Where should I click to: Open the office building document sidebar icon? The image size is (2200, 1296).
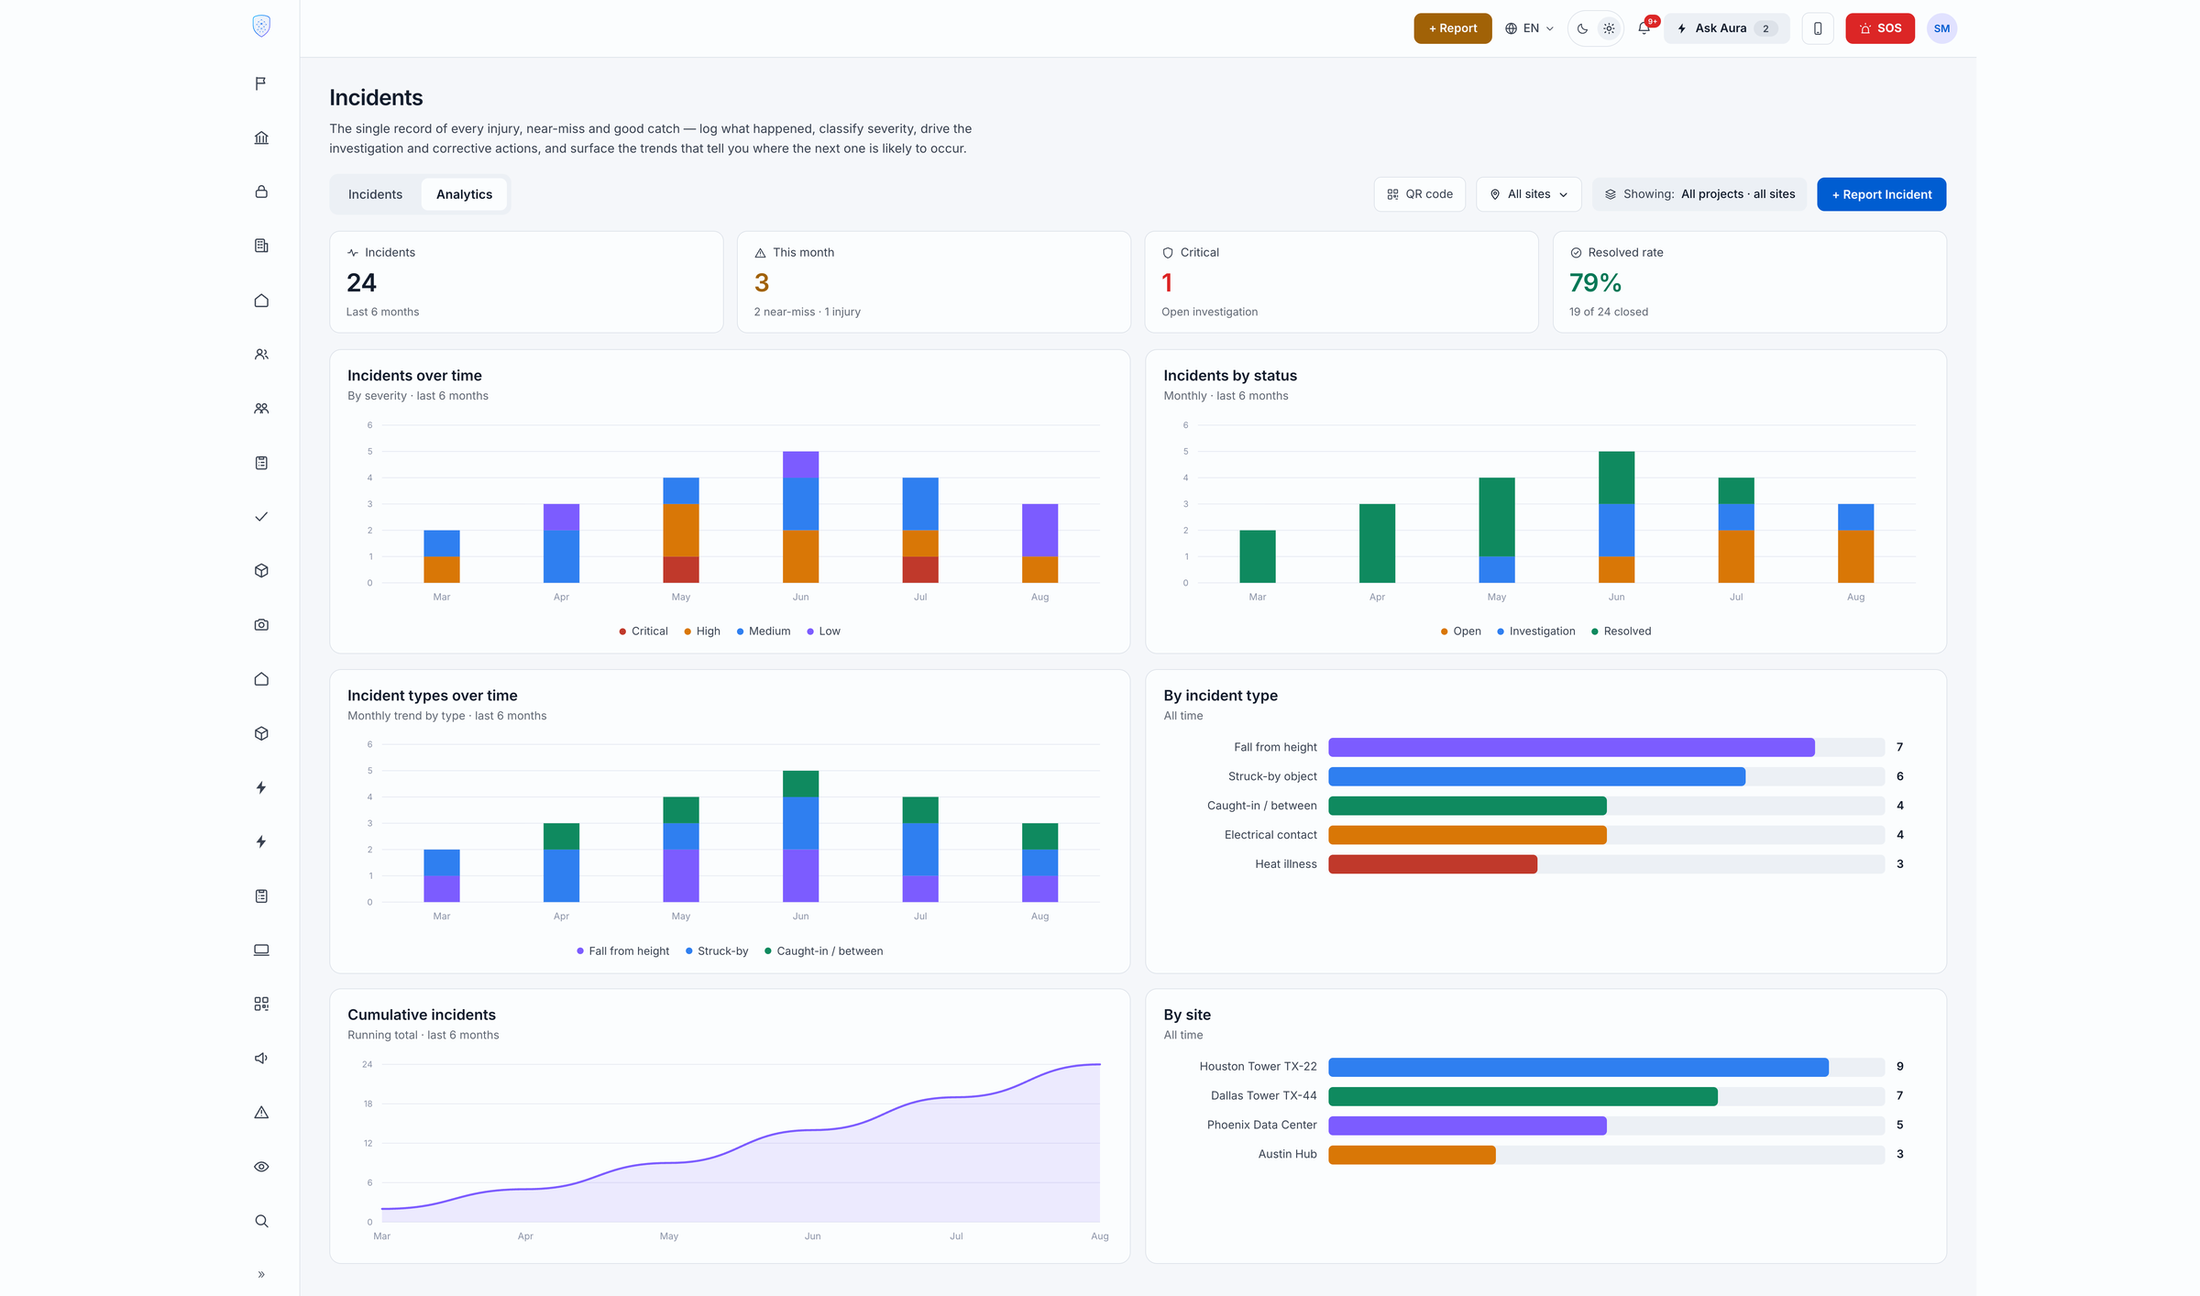tap(261, 246)
